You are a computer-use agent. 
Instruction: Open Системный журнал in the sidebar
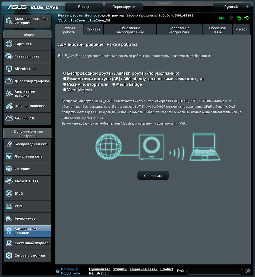click(27, 243)
